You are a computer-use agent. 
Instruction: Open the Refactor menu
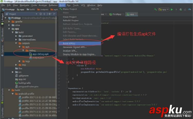coord(53,5)
